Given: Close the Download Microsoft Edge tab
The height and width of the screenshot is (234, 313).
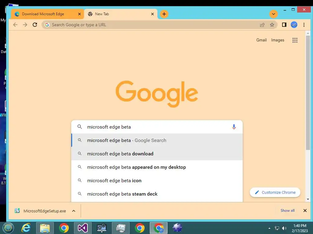Looking at the screenshot, I should [x=79, y=14].
